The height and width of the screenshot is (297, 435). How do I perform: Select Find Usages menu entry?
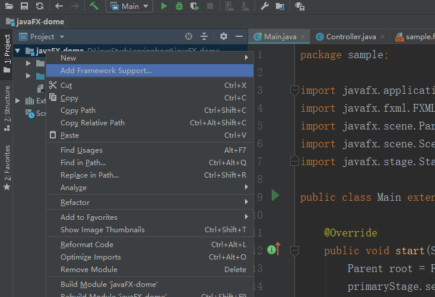(150, 150)
